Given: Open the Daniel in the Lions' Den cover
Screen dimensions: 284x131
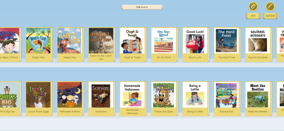Looking at the screenshot, I should pyautogui.click(x=101, y=41).
